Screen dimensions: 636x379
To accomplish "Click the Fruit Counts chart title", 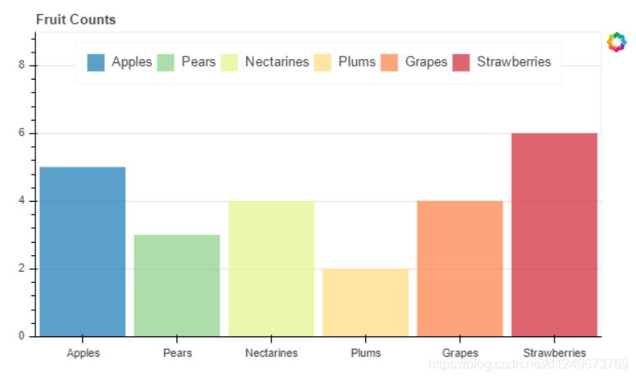I will pos(75,19).
